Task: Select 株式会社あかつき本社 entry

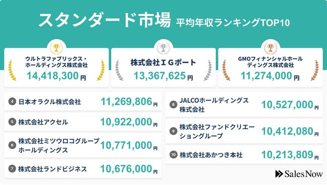Action: (211, 155)
